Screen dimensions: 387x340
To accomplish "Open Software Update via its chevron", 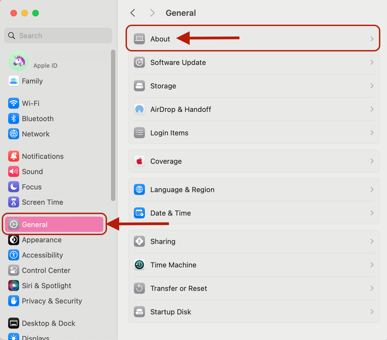I will (372, 62).
